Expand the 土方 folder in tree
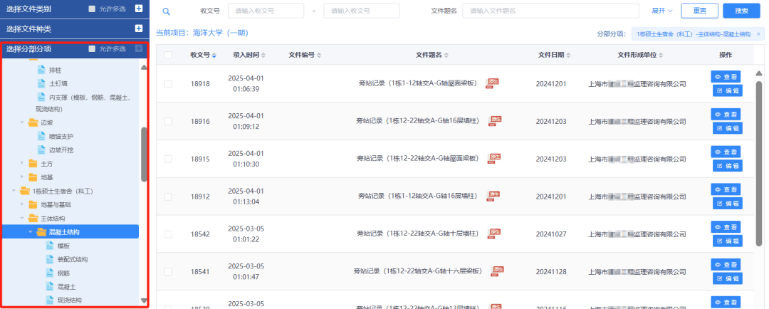 (x=23, y=164)
